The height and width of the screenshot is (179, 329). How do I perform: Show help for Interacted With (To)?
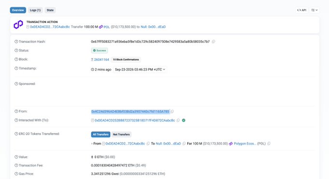click(x=16, y=120)
